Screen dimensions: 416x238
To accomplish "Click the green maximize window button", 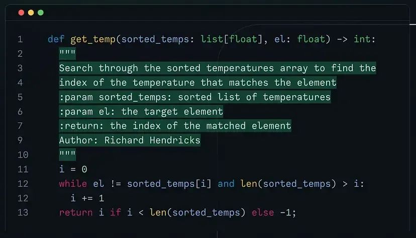I will 40,13.
